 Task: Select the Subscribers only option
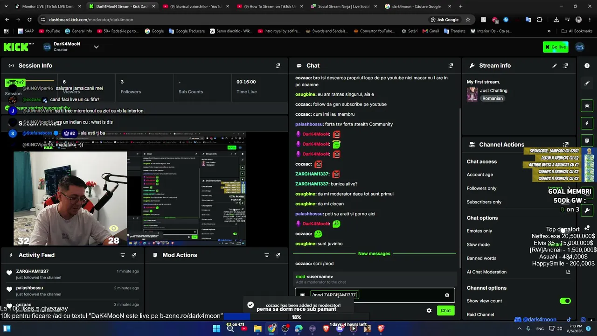pos(484,202)
